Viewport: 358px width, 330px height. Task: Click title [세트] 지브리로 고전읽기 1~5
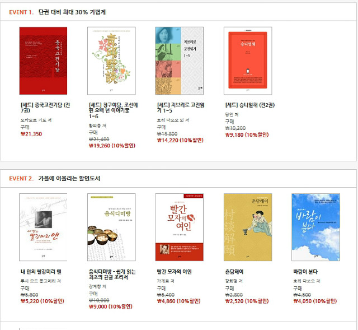(181, 108)
